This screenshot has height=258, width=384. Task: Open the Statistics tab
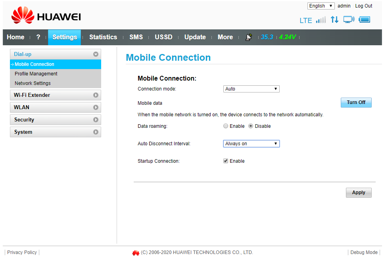click(103, 37)
